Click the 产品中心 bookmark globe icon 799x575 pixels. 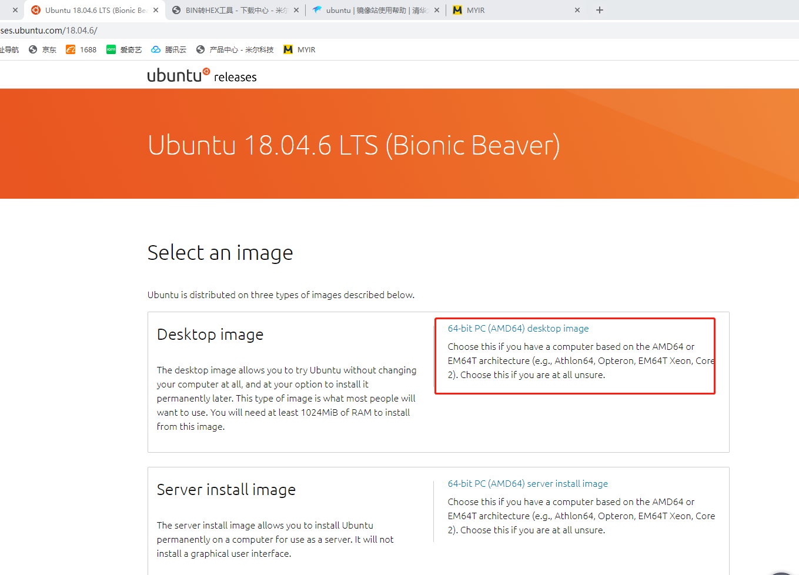200,50
